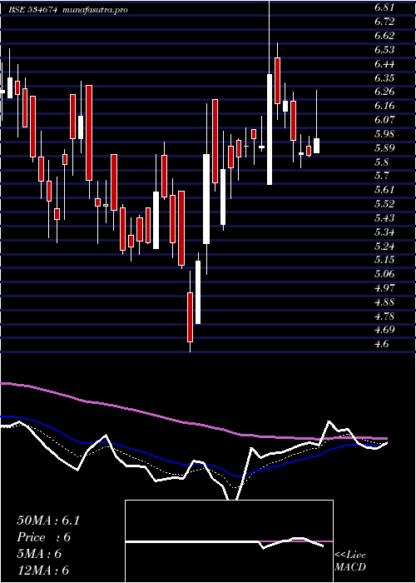Click inside the Live MACD inset chart
The height and width of the screenshot is (583, 416).
tap(229, 541)
